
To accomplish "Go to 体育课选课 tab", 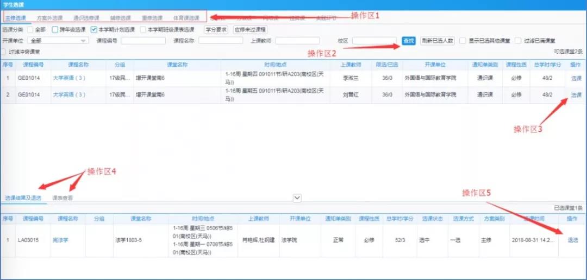I will (x=186, y=18).
